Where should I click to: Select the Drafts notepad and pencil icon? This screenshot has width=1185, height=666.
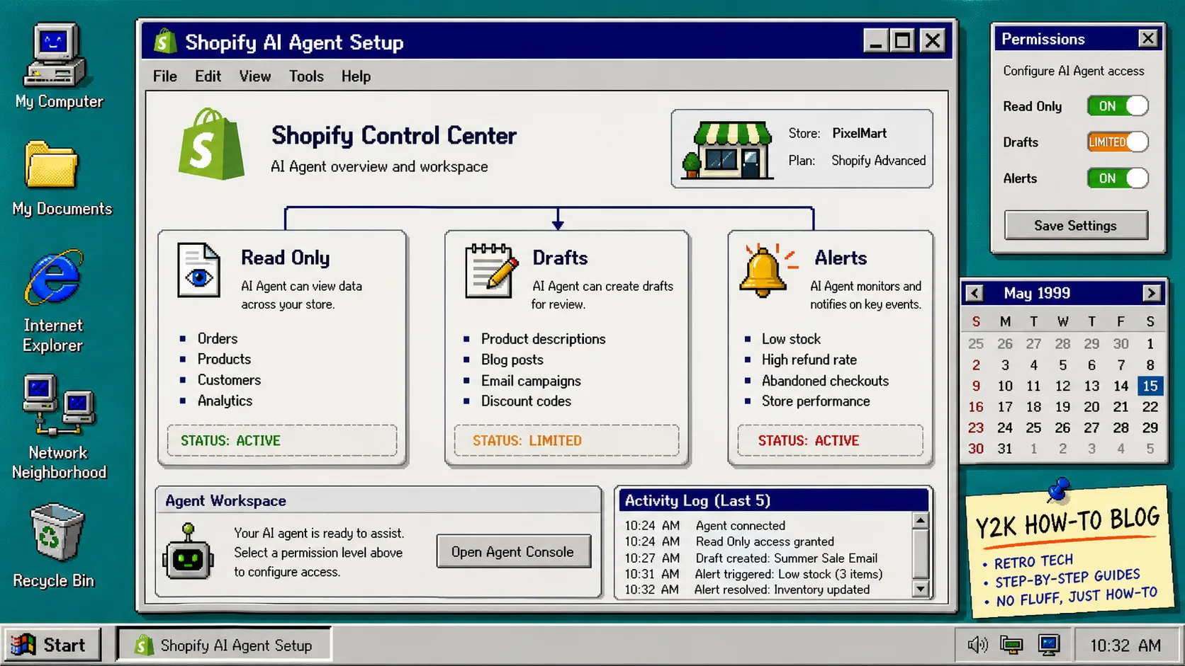491,271
